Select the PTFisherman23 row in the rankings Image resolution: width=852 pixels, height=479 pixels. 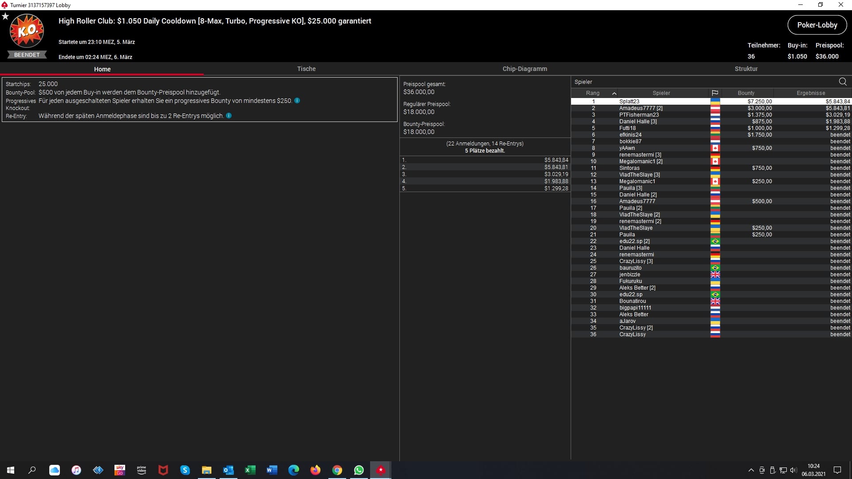click(x=639, y=115)
